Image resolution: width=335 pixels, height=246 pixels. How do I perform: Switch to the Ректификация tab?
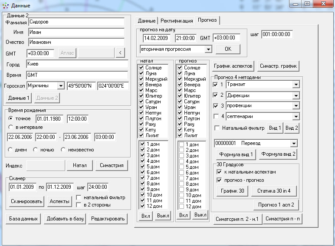click(x=177, y=21)
